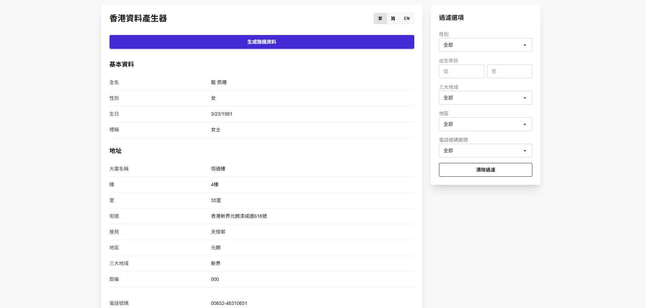646x308 pixels.
Task: Select the postal code value 000
Action: [215, 279]
